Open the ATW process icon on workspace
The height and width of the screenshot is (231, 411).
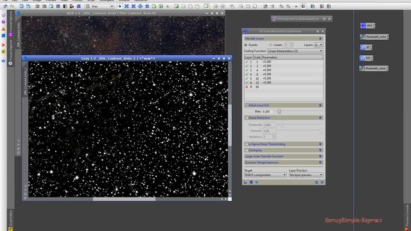(x=367, y=26)
